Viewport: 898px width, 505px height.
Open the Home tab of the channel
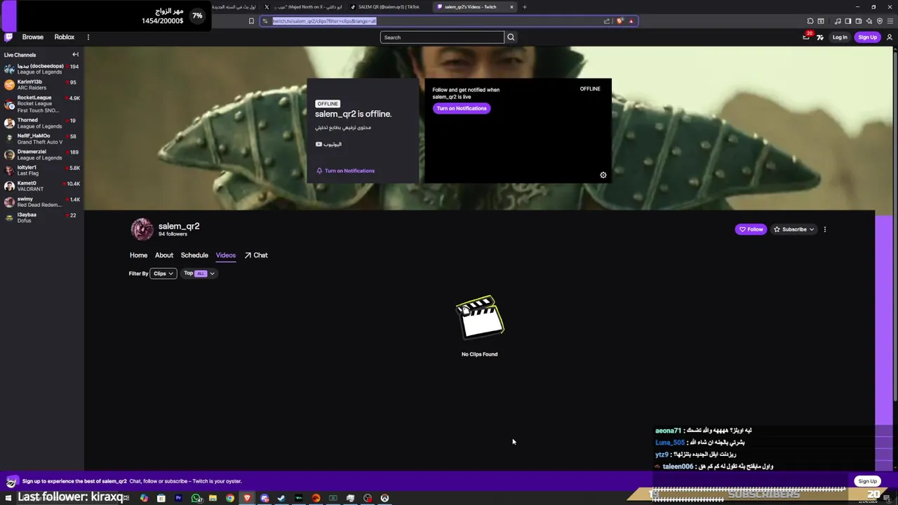(x=138, y=255)
